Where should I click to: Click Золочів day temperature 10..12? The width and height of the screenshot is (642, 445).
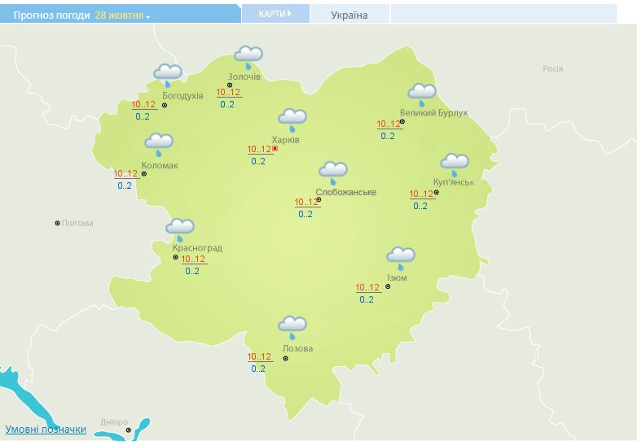coord(228,92)
